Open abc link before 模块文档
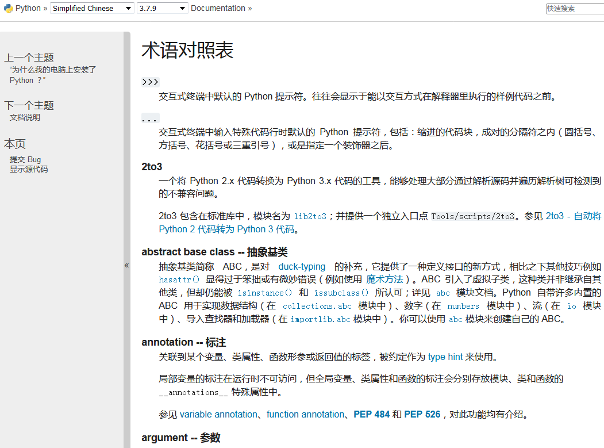604x448 pixels. (x=443, y=293)
